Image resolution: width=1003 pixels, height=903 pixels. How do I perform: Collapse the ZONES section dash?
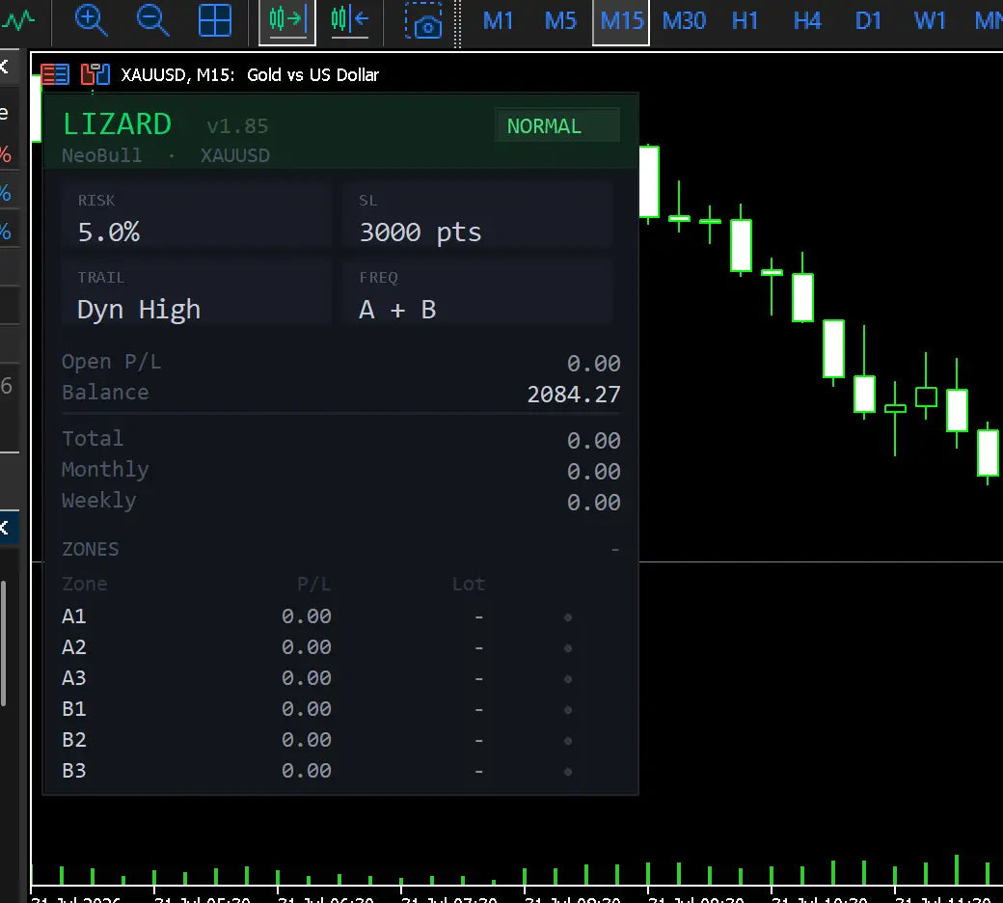pyautogui.click(x=614, y=550)
